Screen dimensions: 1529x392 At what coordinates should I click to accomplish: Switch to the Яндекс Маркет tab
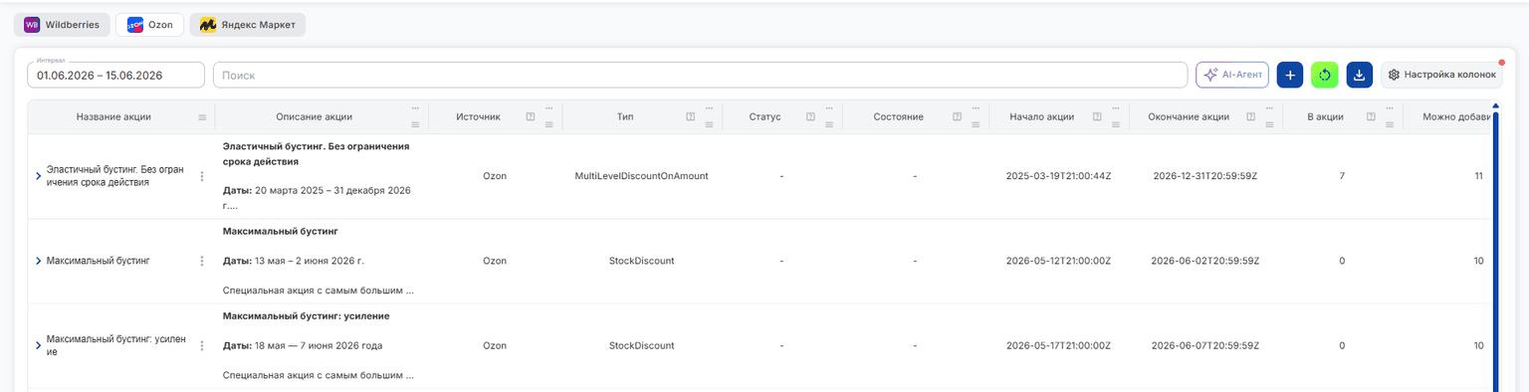point(248,25)
